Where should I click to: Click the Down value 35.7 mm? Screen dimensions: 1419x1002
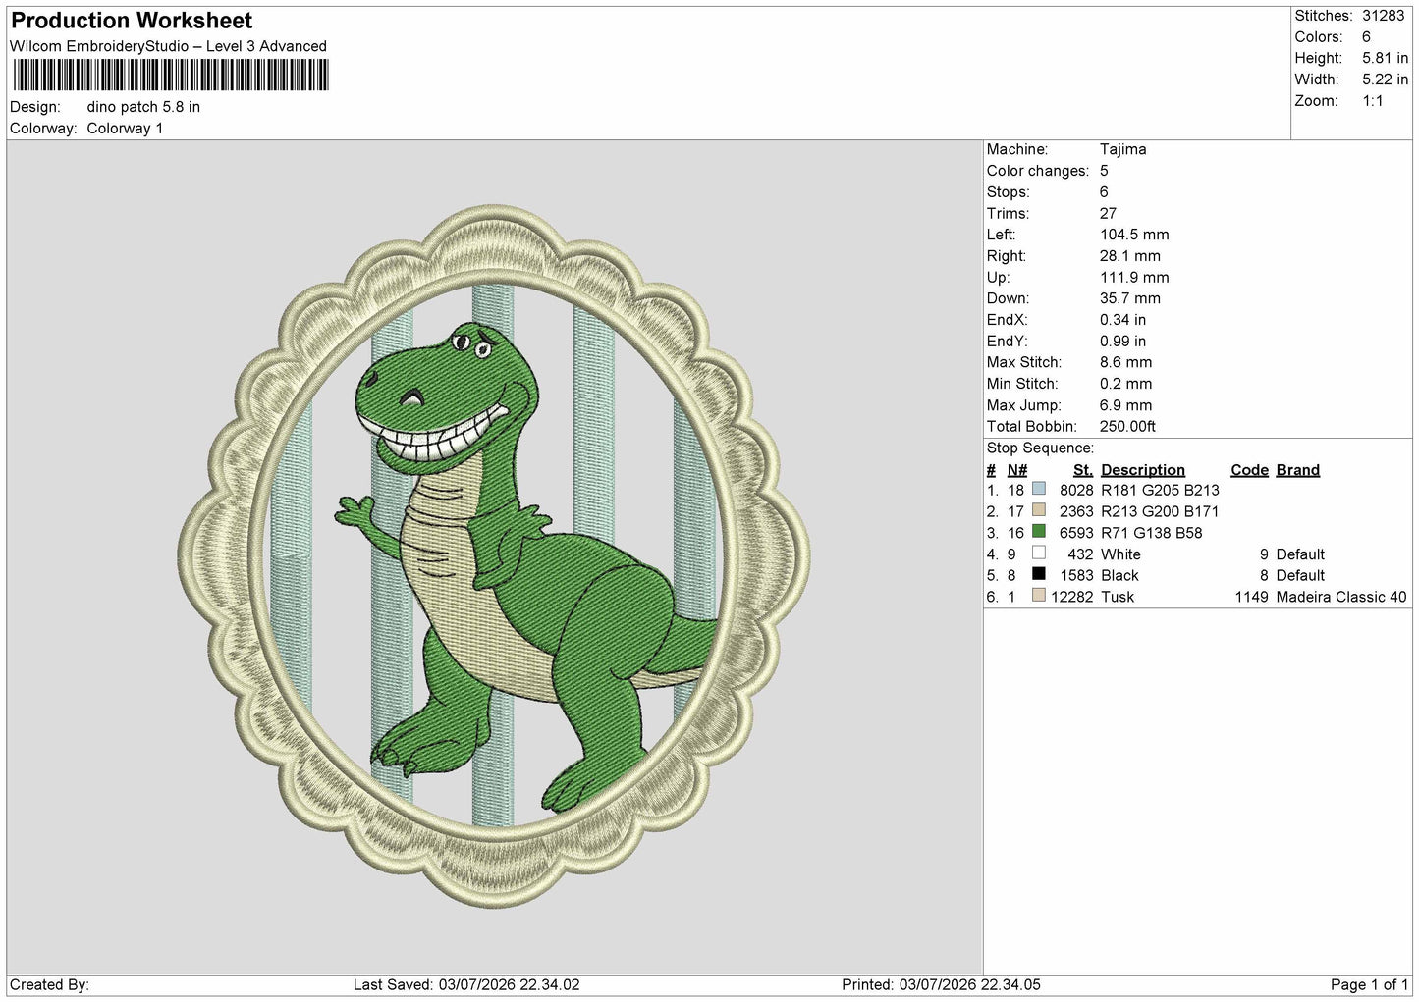(x=1130, y=298)
